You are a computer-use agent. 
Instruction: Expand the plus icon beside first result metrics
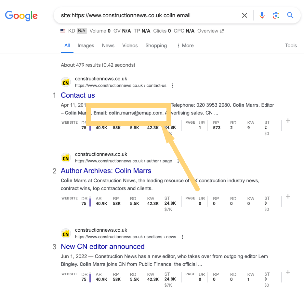click(x=288, y=121)
